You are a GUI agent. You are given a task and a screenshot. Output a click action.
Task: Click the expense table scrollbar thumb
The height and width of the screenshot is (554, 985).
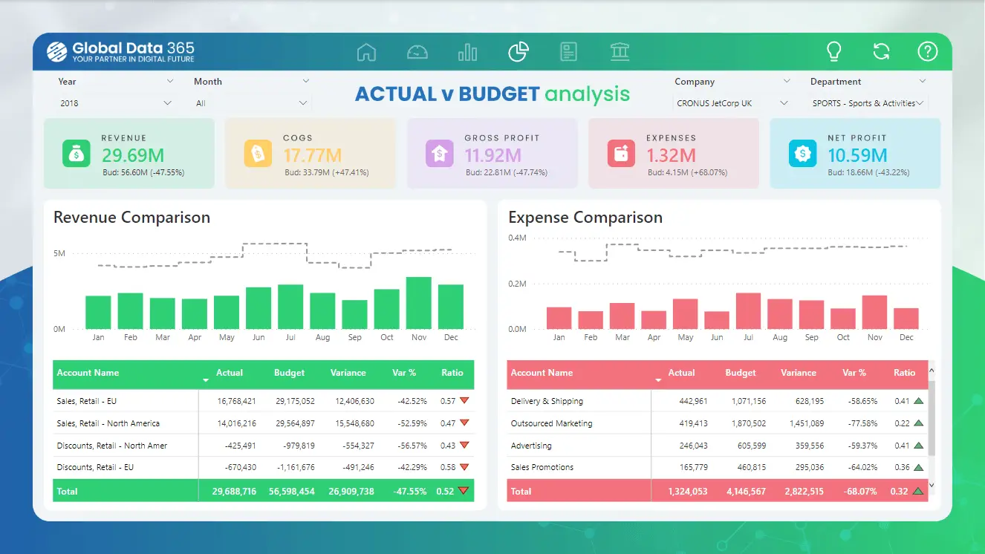click(932, 418)
